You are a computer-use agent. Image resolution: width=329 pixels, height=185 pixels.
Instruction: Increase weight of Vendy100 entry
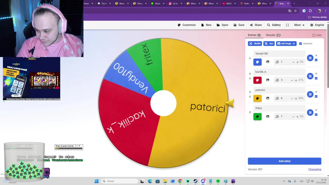point(298,62)
